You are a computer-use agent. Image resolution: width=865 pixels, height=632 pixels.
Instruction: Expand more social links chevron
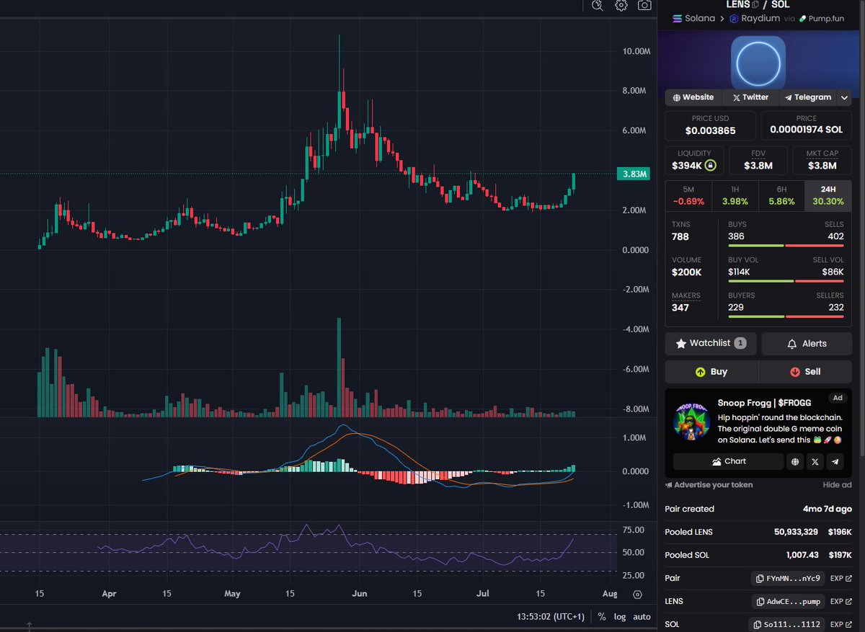[844, 97]
